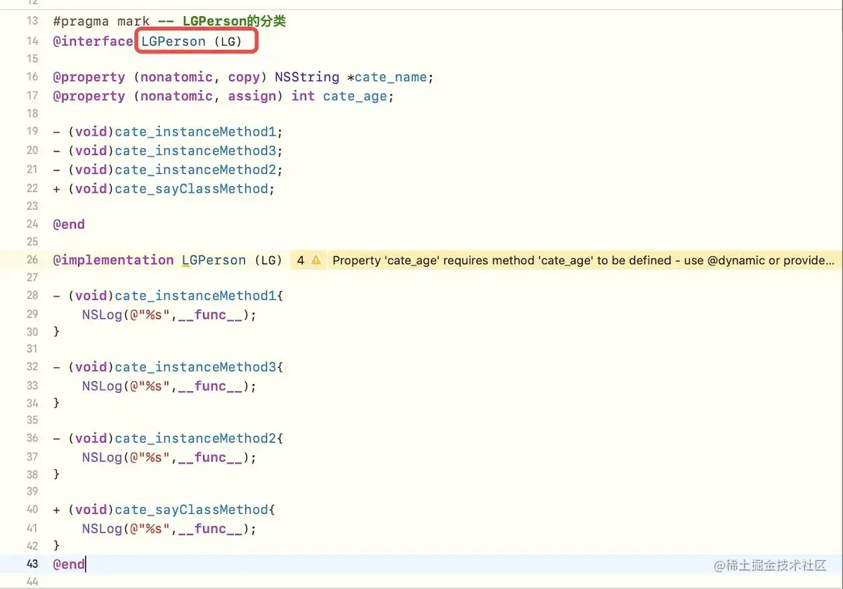The image size is (843, 589).
Task: Click line number 16 in the gutter
Action: click(x=32, y=77)
